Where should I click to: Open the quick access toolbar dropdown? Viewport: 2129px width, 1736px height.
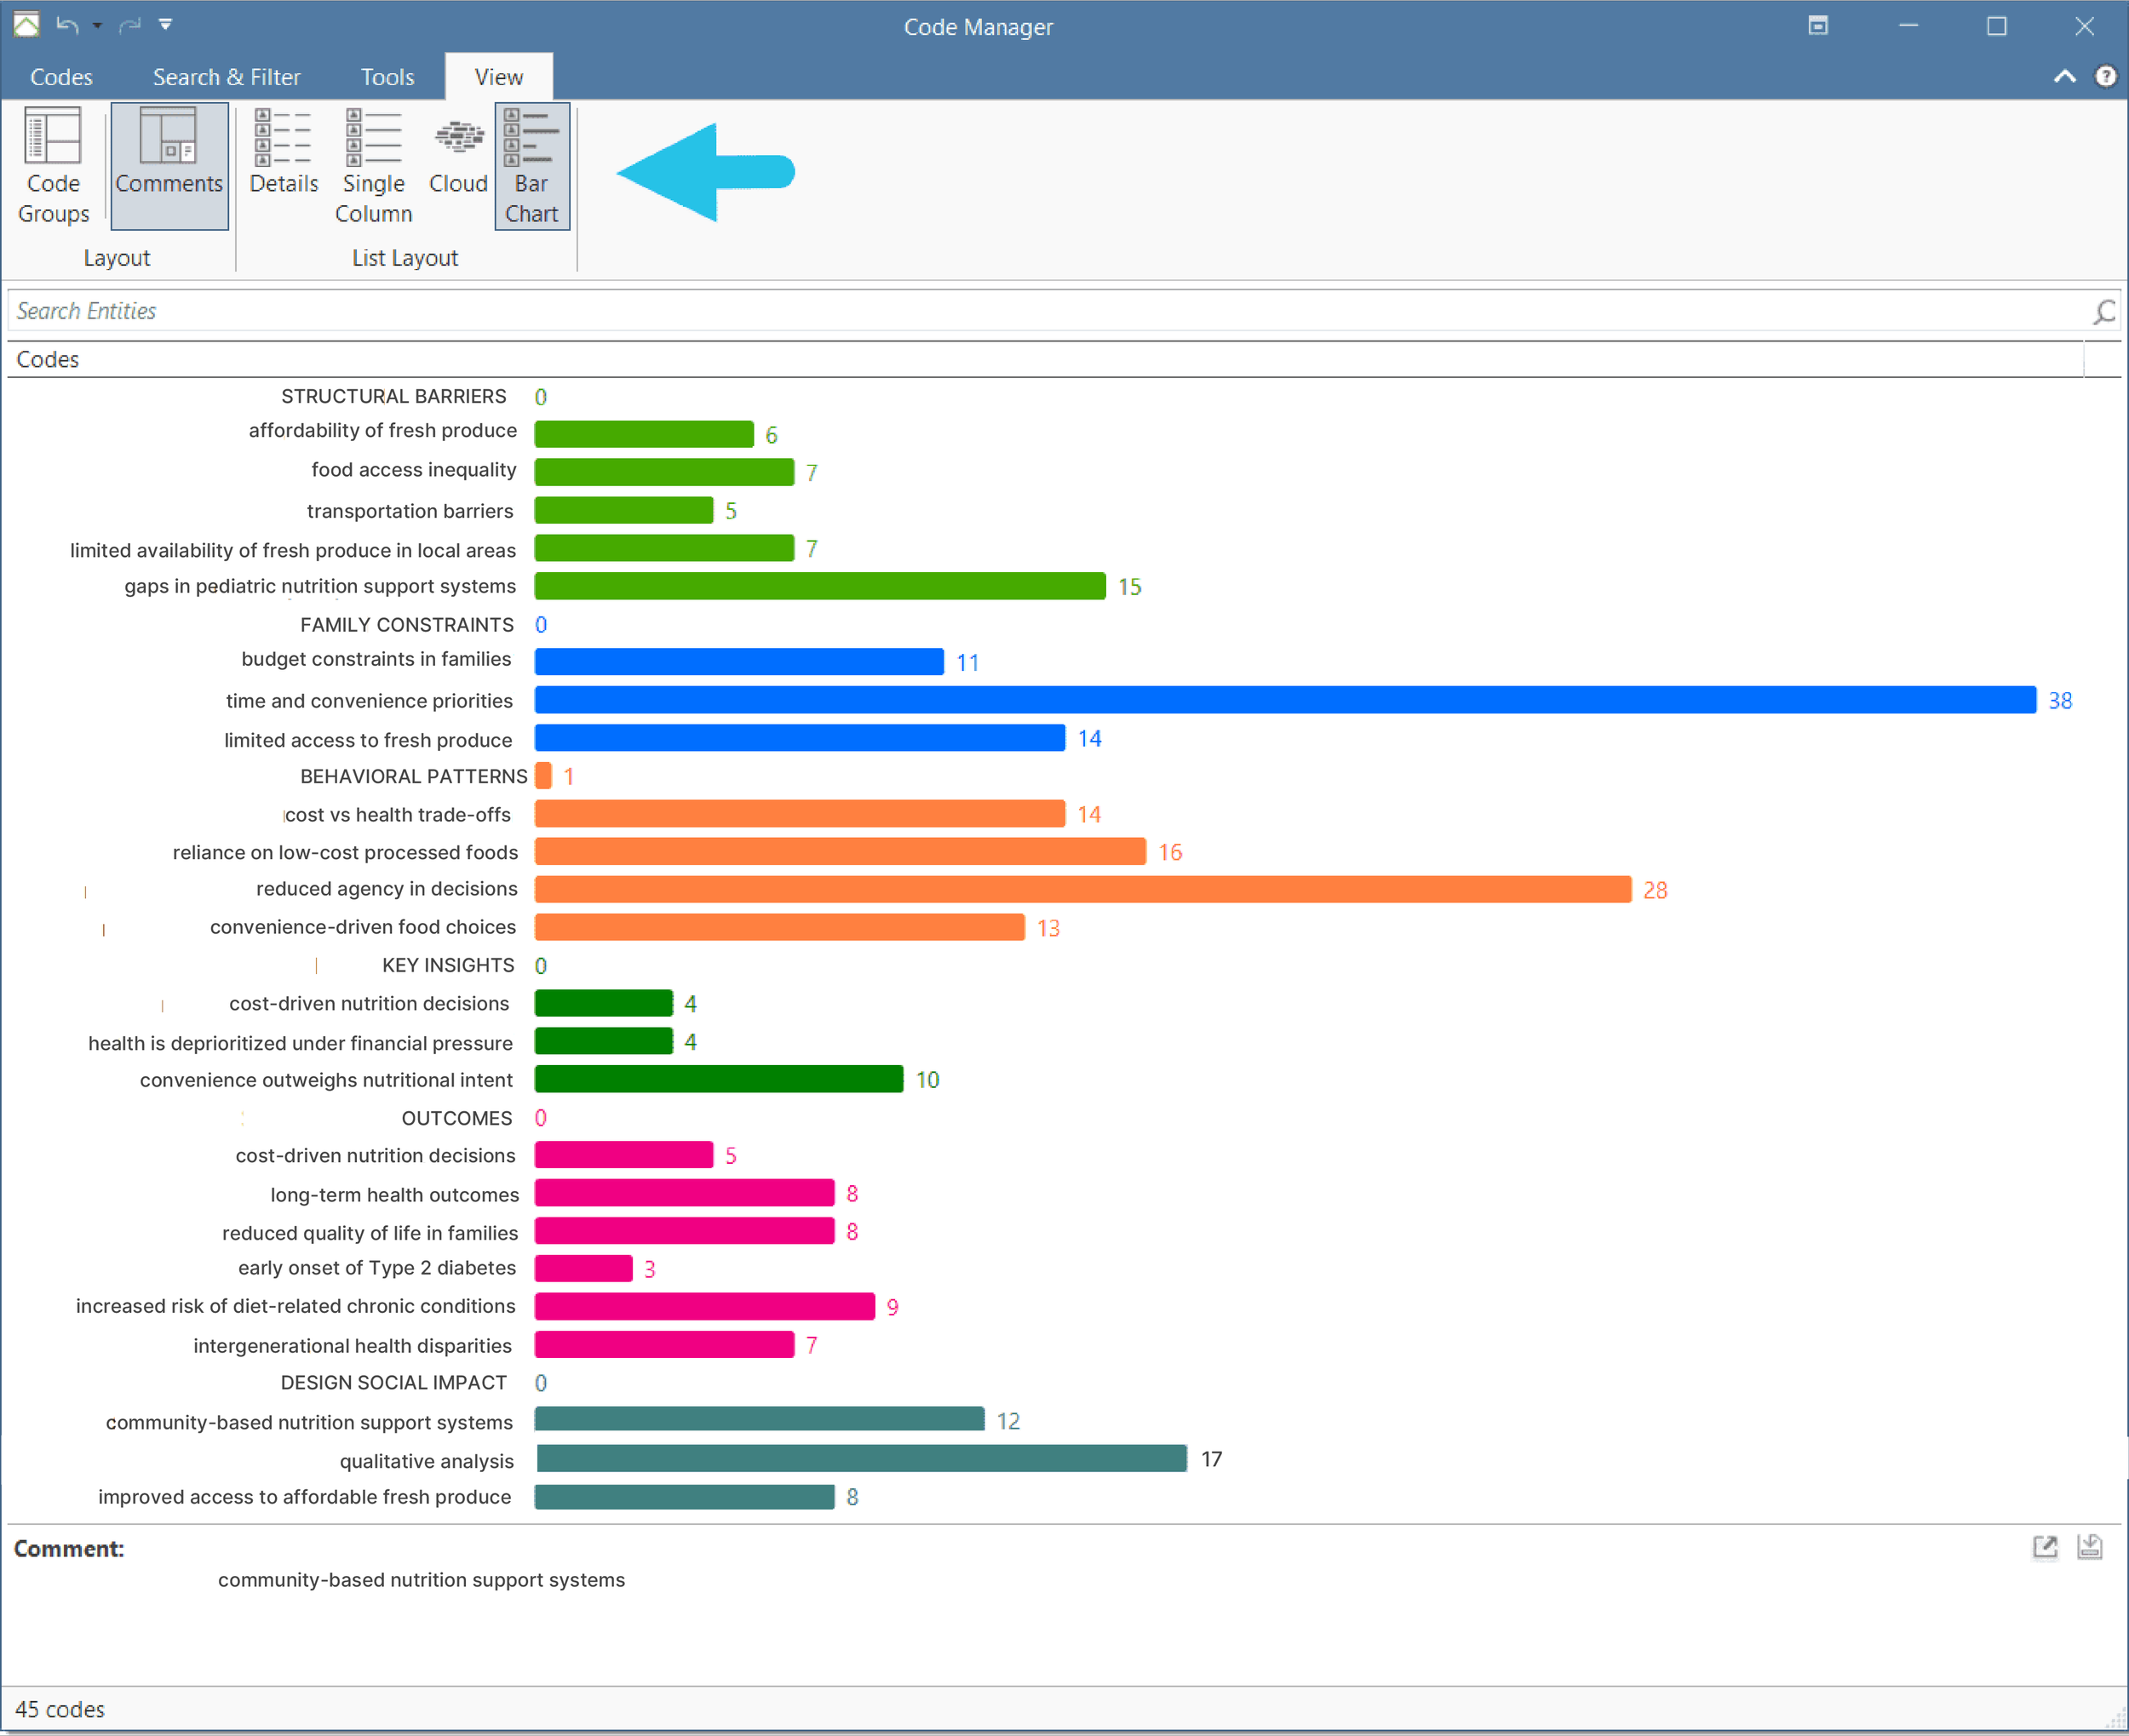coord(166,25)
